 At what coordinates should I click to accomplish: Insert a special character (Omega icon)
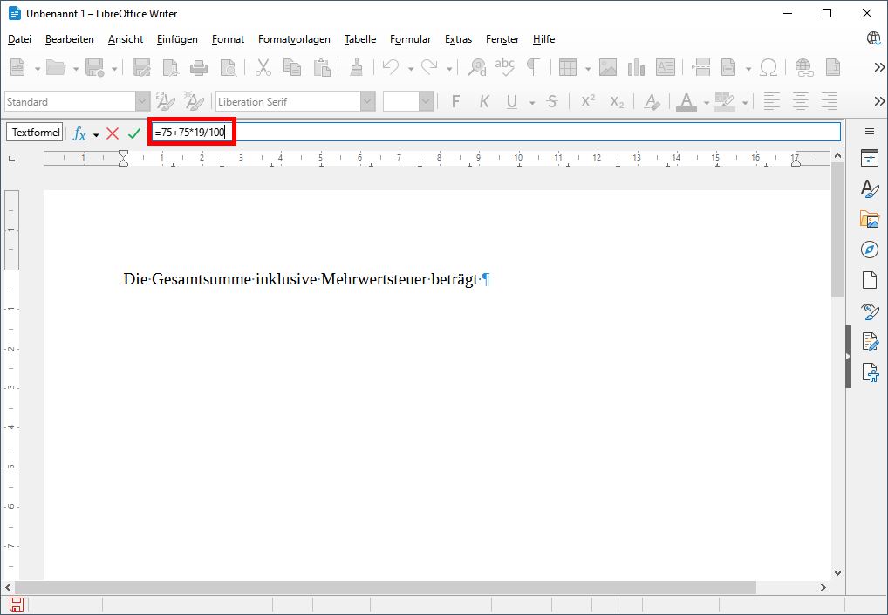[x=768, y=66]
